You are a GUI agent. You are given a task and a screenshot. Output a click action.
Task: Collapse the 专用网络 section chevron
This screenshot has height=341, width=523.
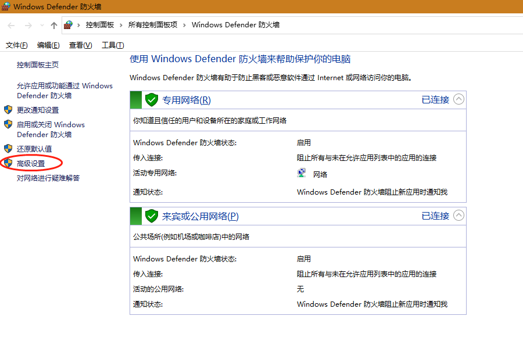458,99
